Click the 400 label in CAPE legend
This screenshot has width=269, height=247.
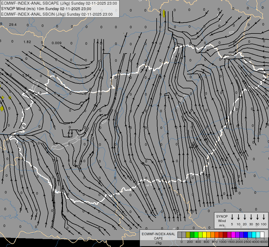click(x=198, y=242)
